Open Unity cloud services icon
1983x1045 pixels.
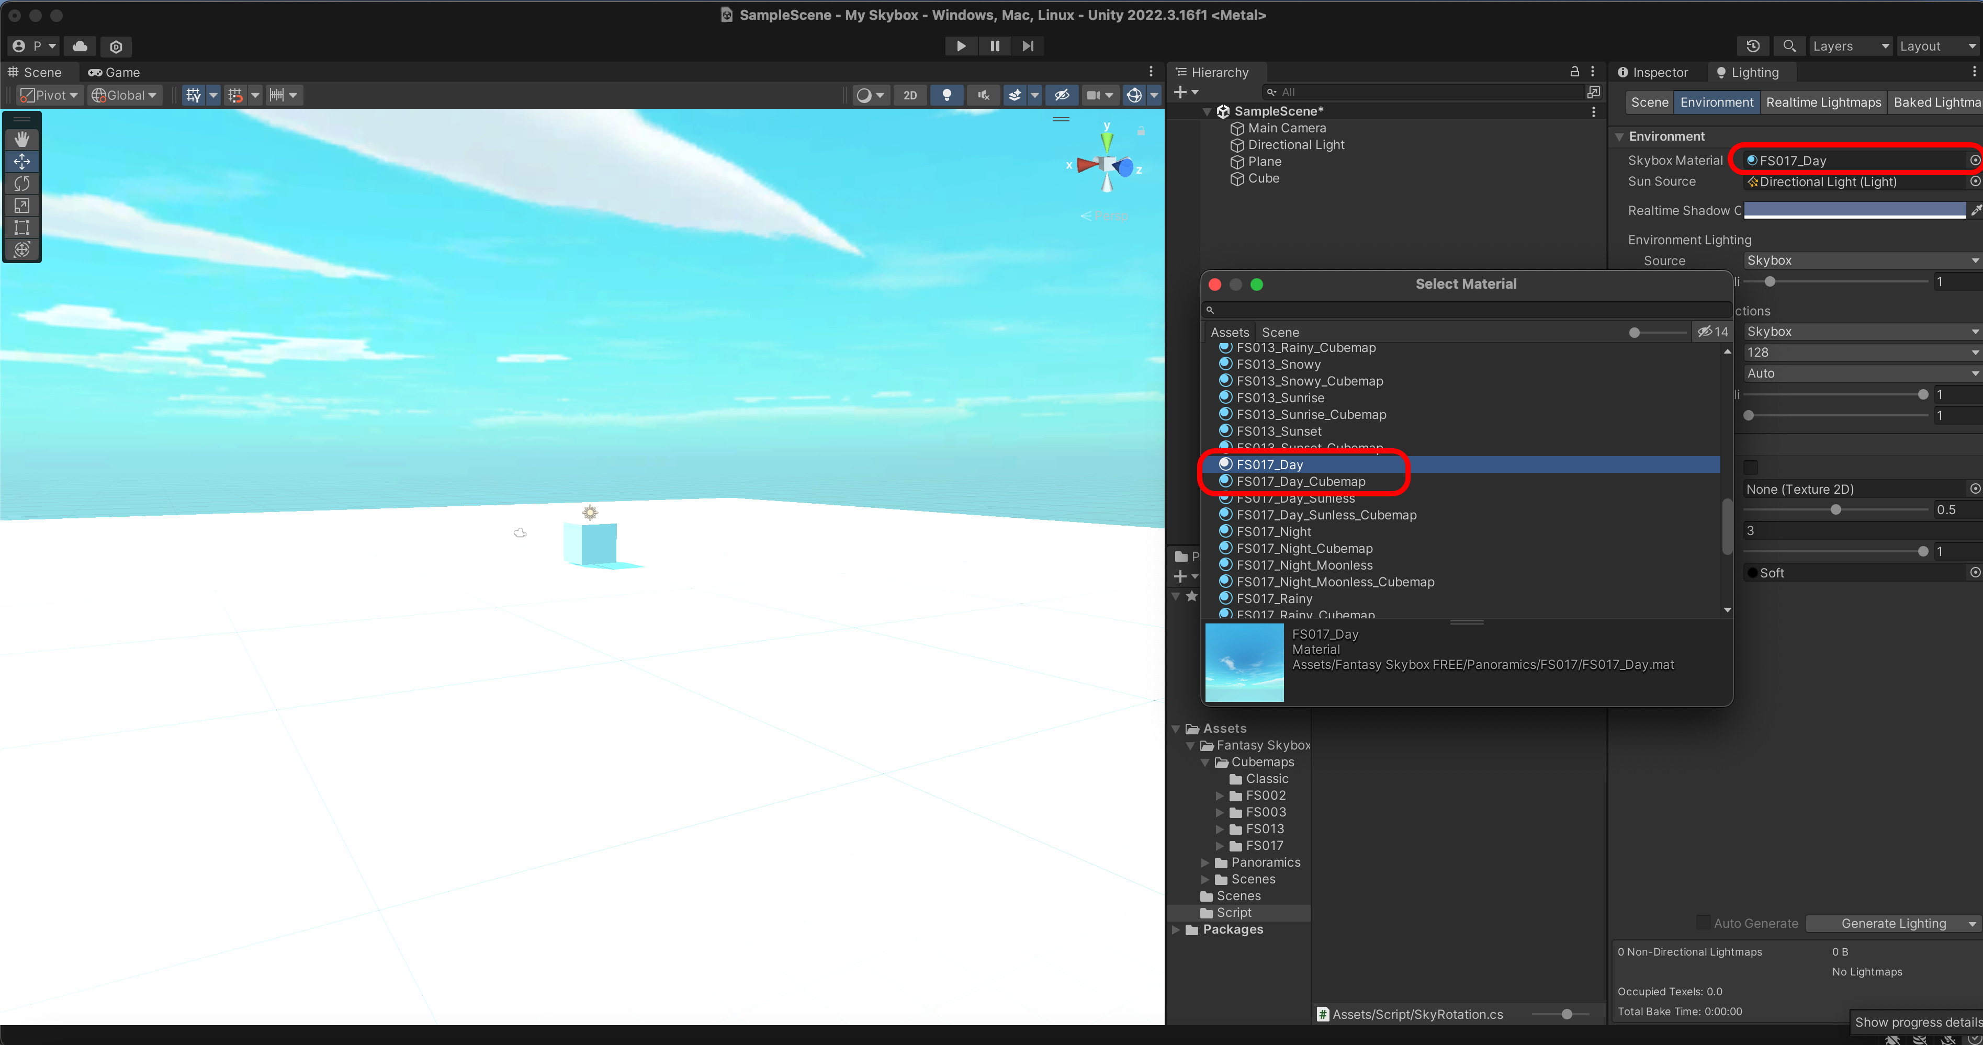tap(80, 46)
